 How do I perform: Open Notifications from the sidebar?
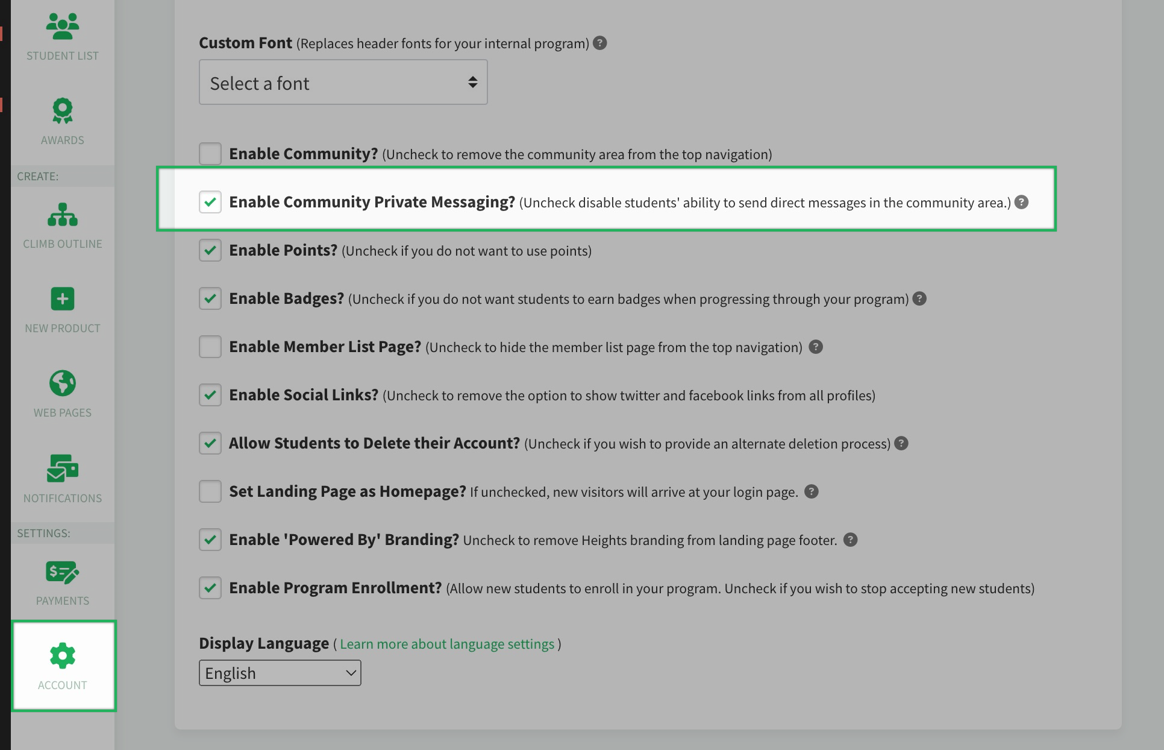click(x=63, y=468)
